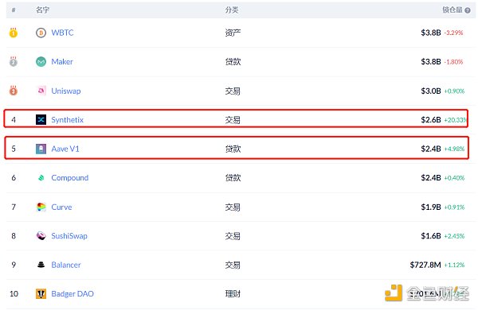
Task: Open the SushiSwap project link
Action: pos(69,236)
